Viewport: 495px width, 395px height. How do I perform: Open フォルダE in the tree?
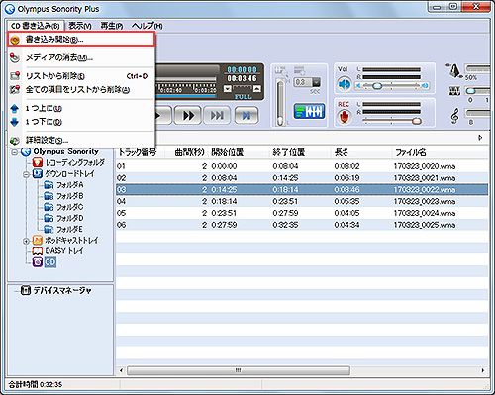[69, 229]
